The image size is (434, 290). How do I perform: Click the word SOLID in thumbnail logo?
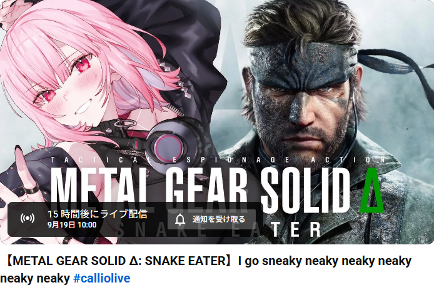(x=306, y=190)
